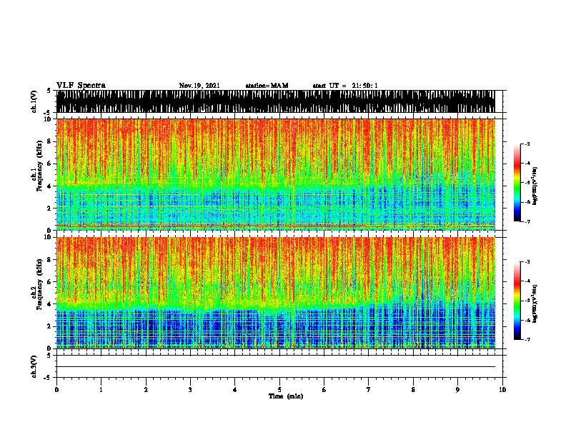
Task: Click the ch.1 "Frequency (kHz)" axis label
Action: [x=40, y=166]
